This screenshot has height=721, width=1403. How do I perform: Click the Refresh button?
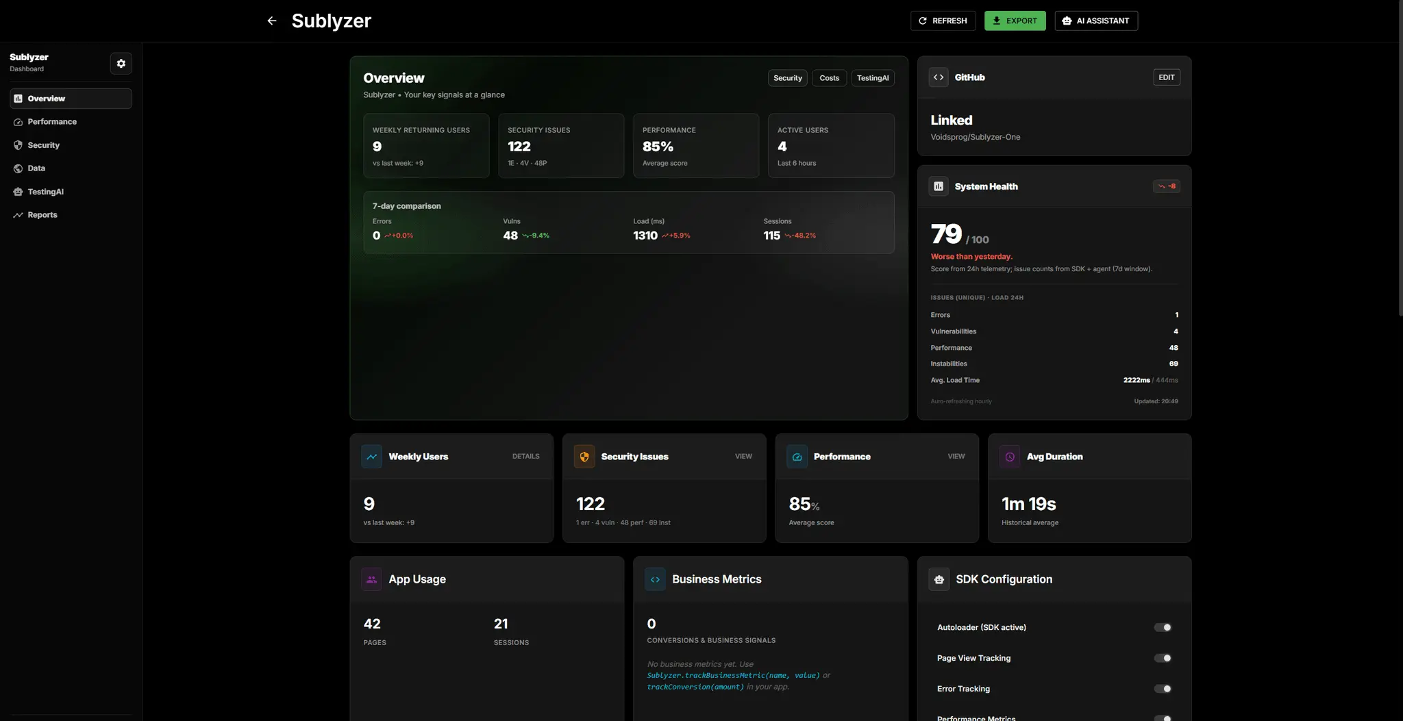coord(943,21)
